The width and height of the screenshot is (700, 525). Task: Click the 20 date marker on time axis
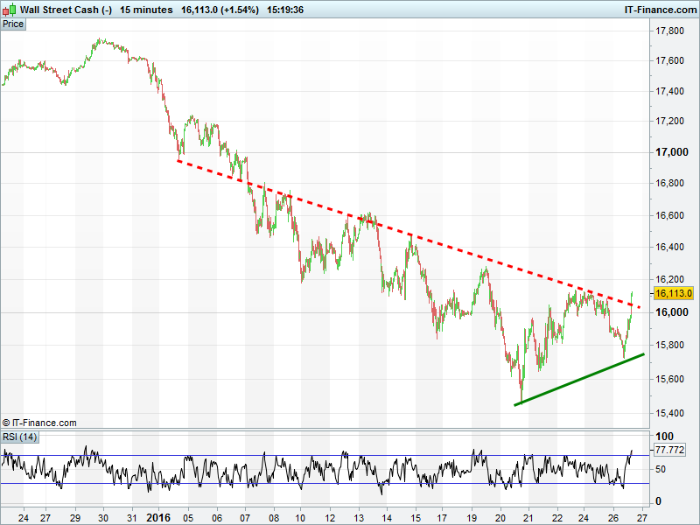pyautogui.click(x=502, y=517)
